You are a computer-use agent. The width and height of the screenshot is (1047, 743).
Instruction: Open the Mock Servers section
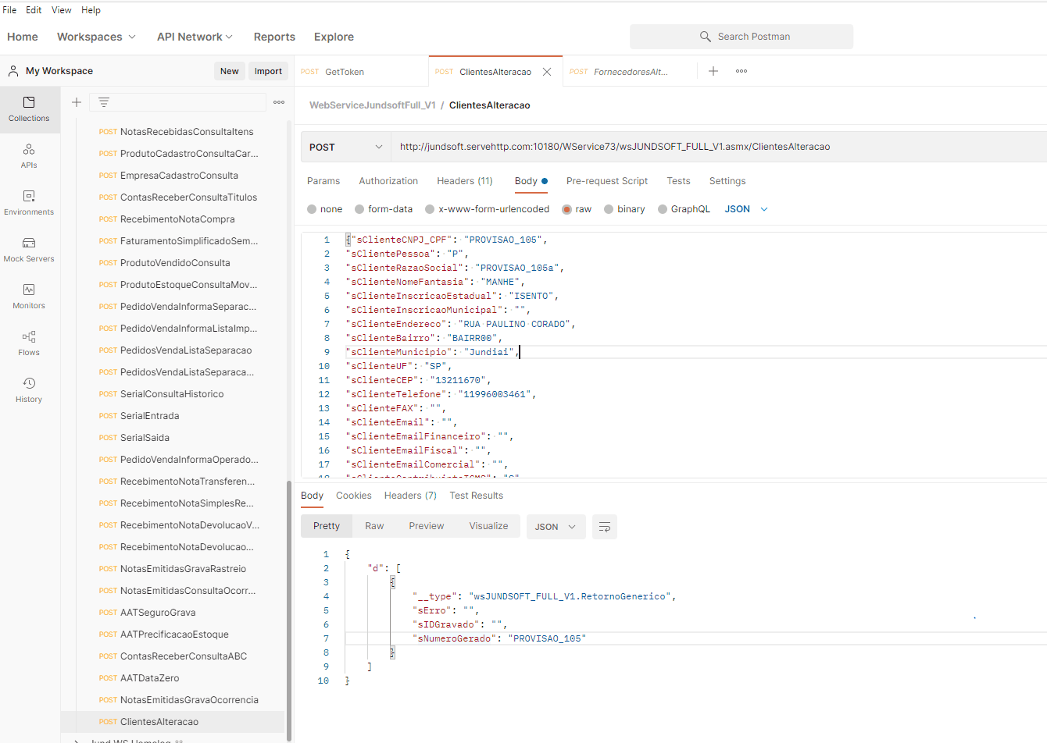point(29,249)
